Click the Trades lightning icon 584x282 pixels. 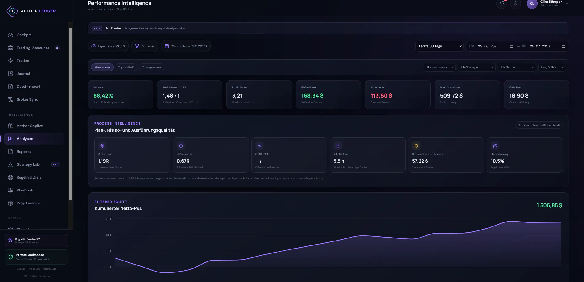[10, 61]
